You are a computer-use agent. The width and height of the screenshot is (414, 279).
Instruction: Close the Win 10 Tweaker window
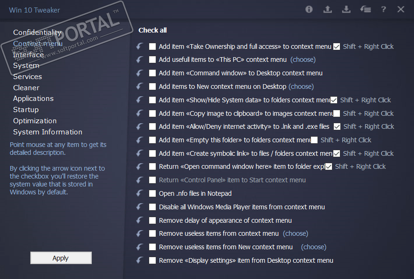pos(401,10)
